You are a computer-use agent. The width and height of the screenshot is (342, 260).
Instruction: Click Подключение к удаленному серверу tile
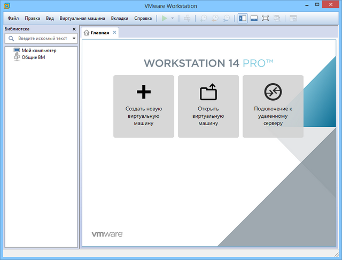(273, 107)
